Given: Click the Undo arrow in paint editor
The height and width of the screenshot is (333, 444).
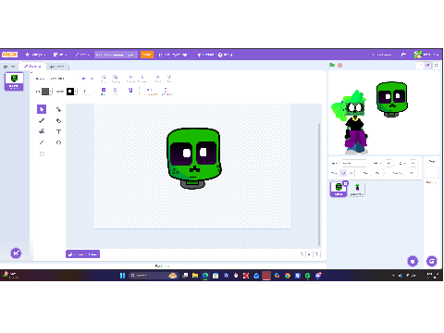Looking at the screenshot, I should pos(83,79).
